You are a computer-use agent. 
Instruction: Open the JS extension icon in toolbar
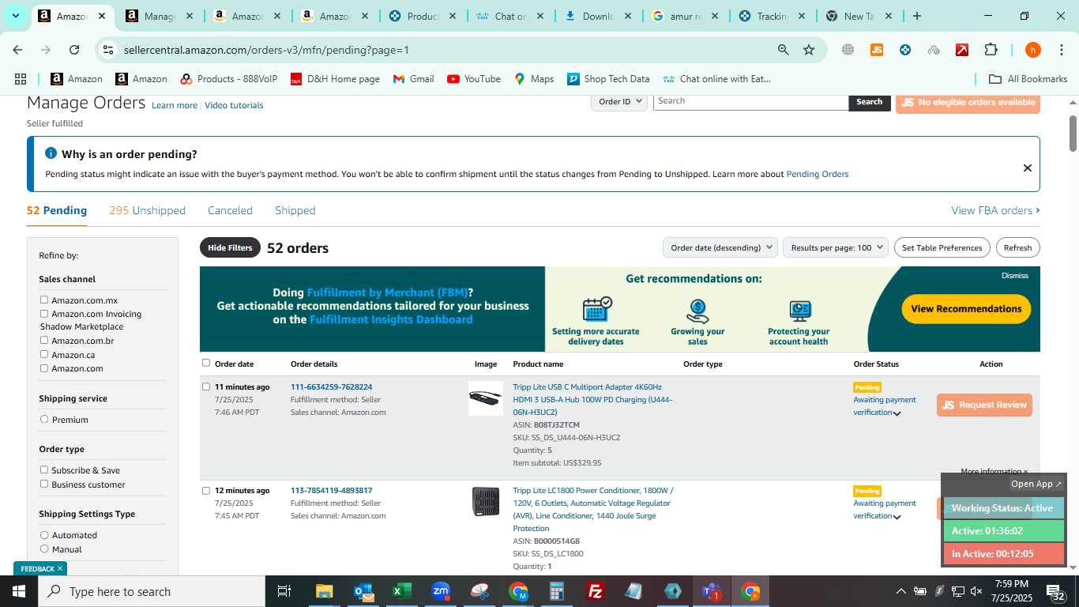pyautogui.click(x=876, y=50)
